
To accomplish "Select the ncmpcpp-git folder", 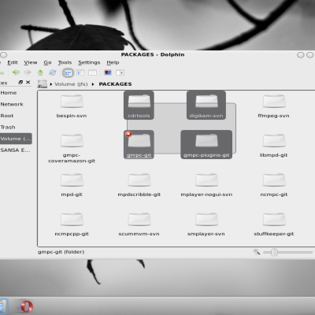I will tap(72, 224).
